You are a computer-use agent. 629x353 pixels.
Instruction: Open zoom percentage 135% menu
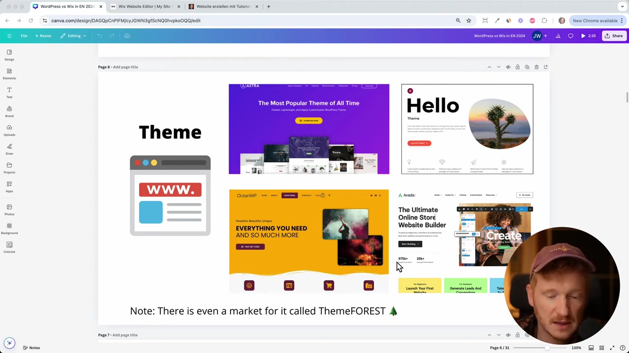[576, 348]
